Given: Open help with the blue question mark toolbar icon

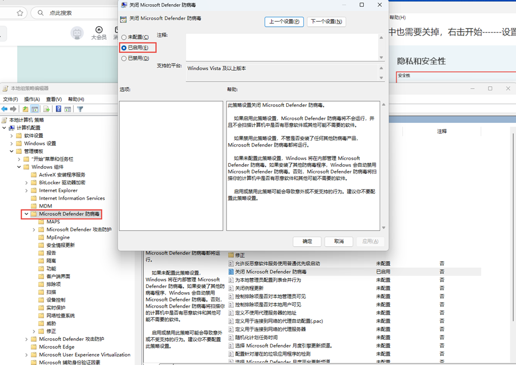Looking at the screenshot, I should (x=58, y=109).
